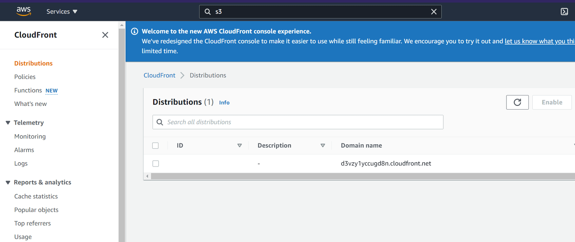Open the Info help link next to Distributions
The image size is (575, 242).
click(224, 102)
